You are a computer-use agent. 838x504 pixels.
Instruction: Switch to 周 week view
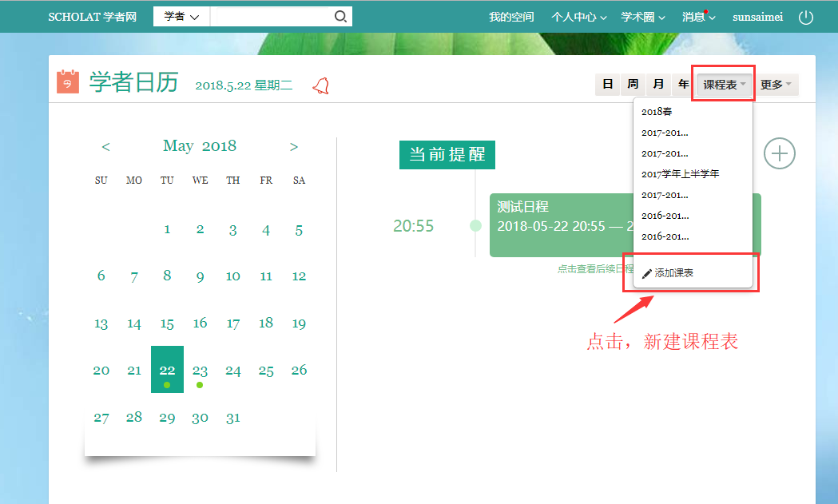[633, 85]
